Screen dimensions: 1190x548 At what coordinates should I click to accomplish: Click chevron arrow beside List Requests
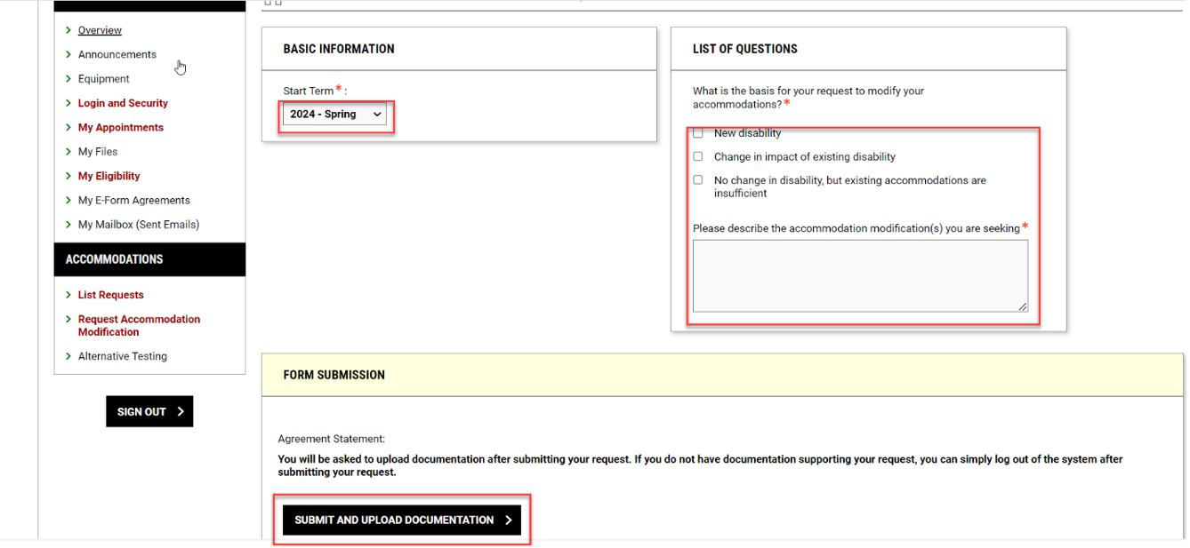click(x=68, y=295)
